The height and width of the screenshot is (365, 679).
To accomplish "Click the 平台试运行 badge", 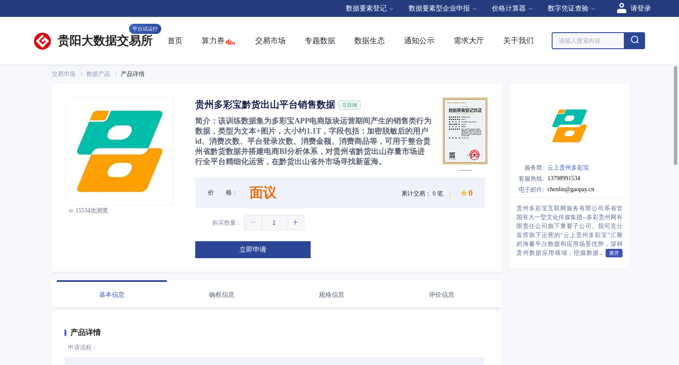I will (145, 29).
